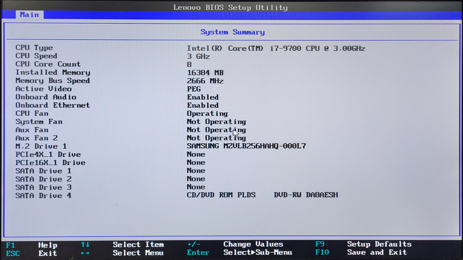Click the Select Item legend
This screenshot has width=463, height=260.
coord(138,245)
